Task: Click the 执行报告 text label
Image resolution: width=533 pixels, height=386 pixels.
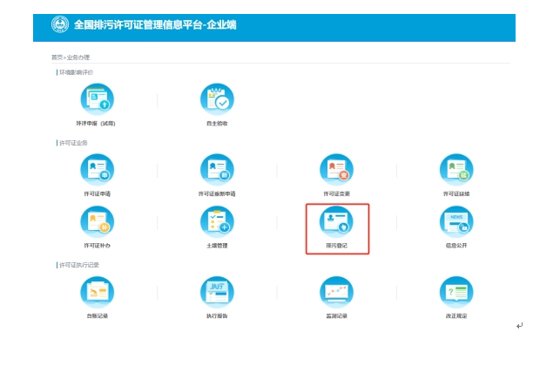Action: coord(217,316)
